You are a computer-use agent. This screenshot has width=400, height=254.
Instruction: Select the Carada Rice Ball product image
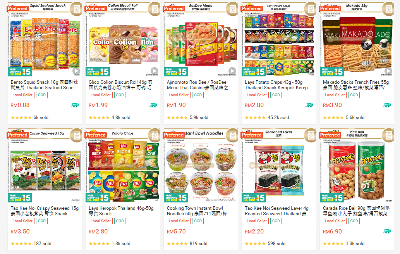click(357, 165)
